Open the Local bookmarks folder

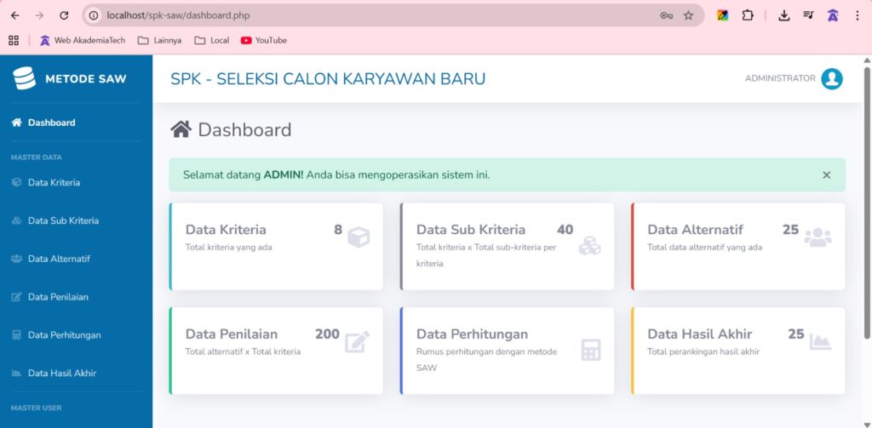click(212, 40)
